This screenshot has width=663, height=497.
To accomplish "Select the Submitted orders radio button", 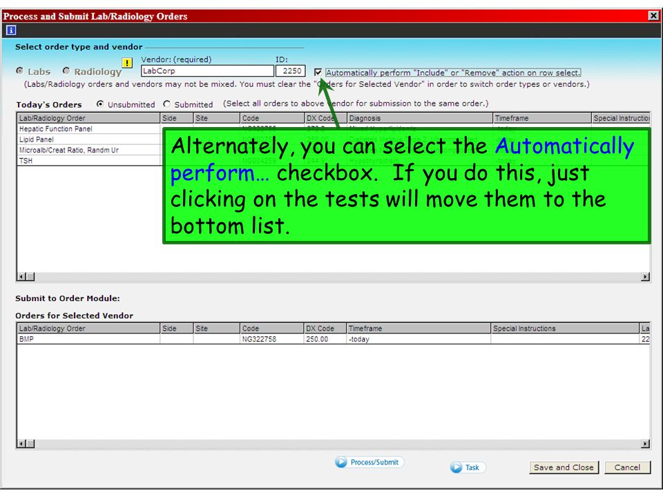I will pyautogui.click(x=167, y=104).
